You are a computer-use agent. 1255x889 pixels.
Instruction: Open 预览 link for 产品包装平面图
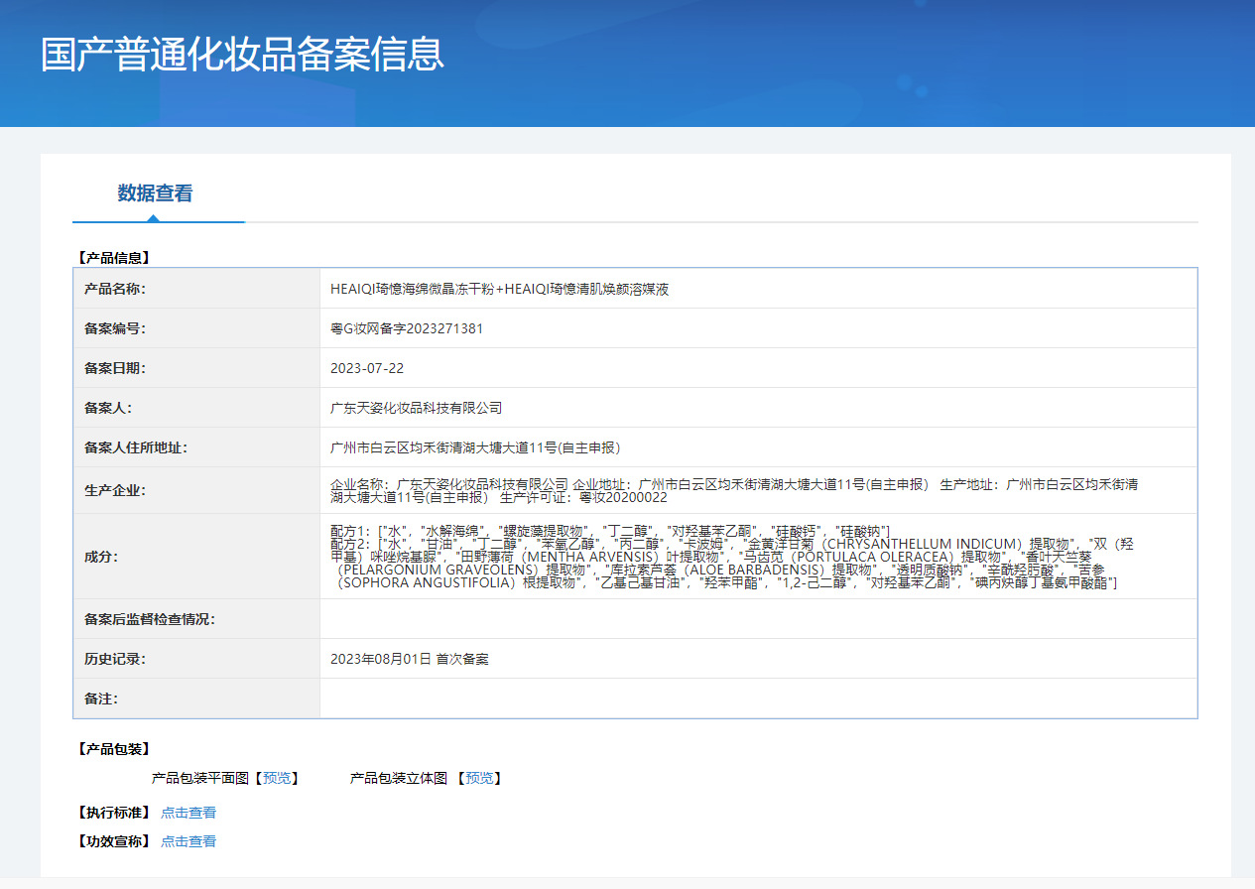tap(277, 778)
